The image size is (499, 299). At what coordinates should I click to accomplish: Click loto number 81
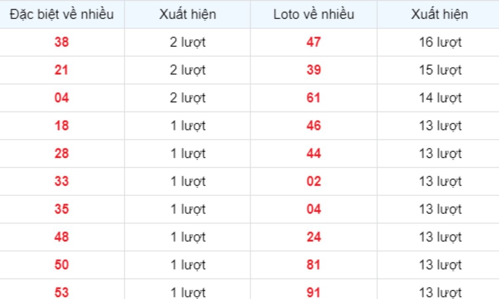click(314, 265)
